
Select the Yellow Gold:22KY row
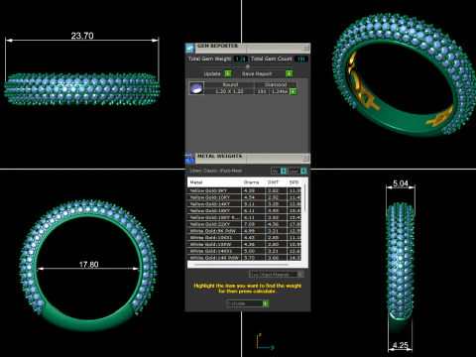(244, 224)
